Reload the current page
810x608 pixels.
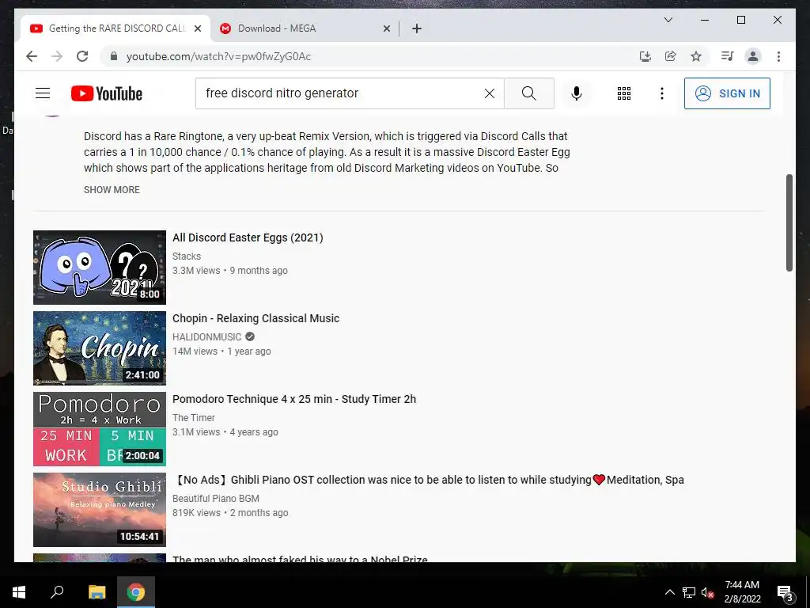click(x=82, y=56)
